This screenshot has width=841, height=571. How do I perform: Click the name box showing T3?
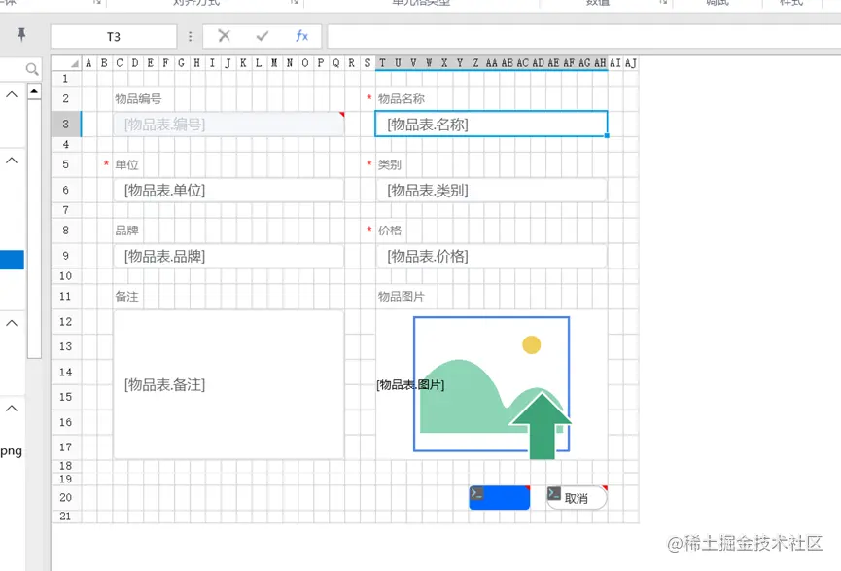point(114,37)
